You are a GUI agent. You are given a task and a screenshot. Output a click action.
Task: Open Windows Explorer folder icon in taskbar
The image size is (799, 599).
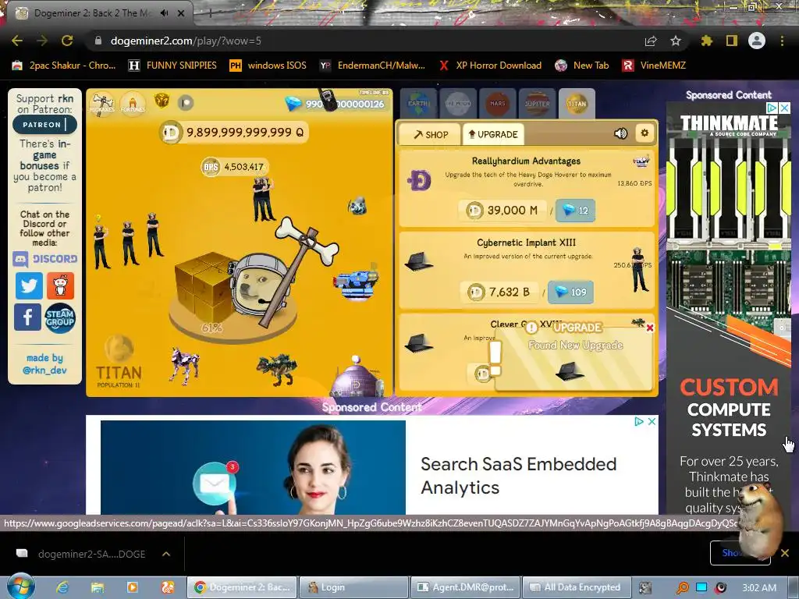(x=97, y=587)
